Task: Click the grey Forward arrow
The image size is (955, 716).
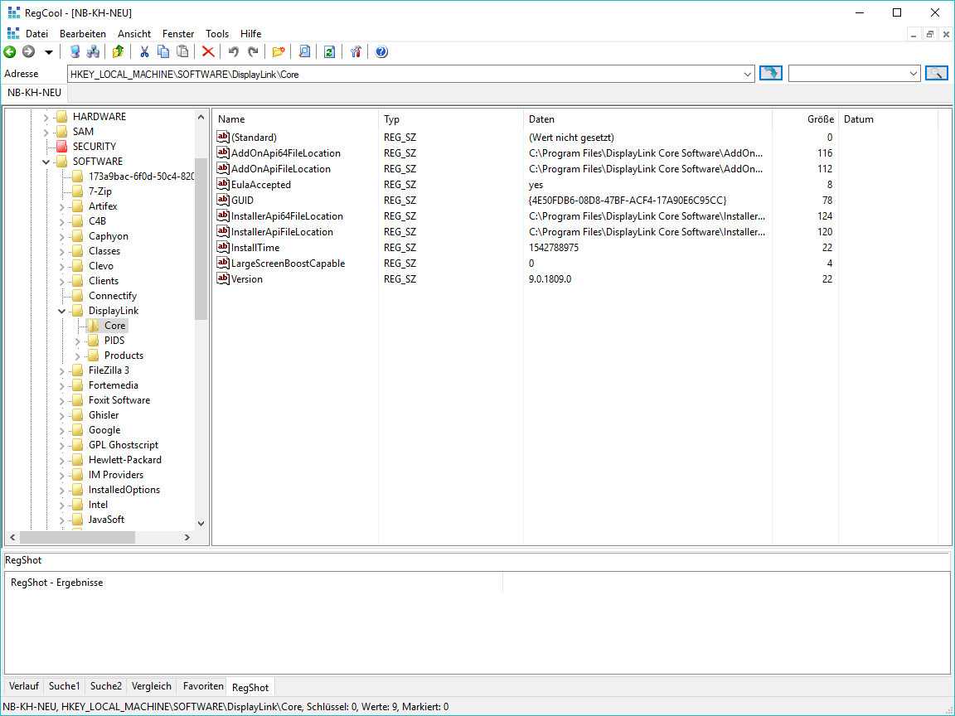Action: click(x=29, y=51)
